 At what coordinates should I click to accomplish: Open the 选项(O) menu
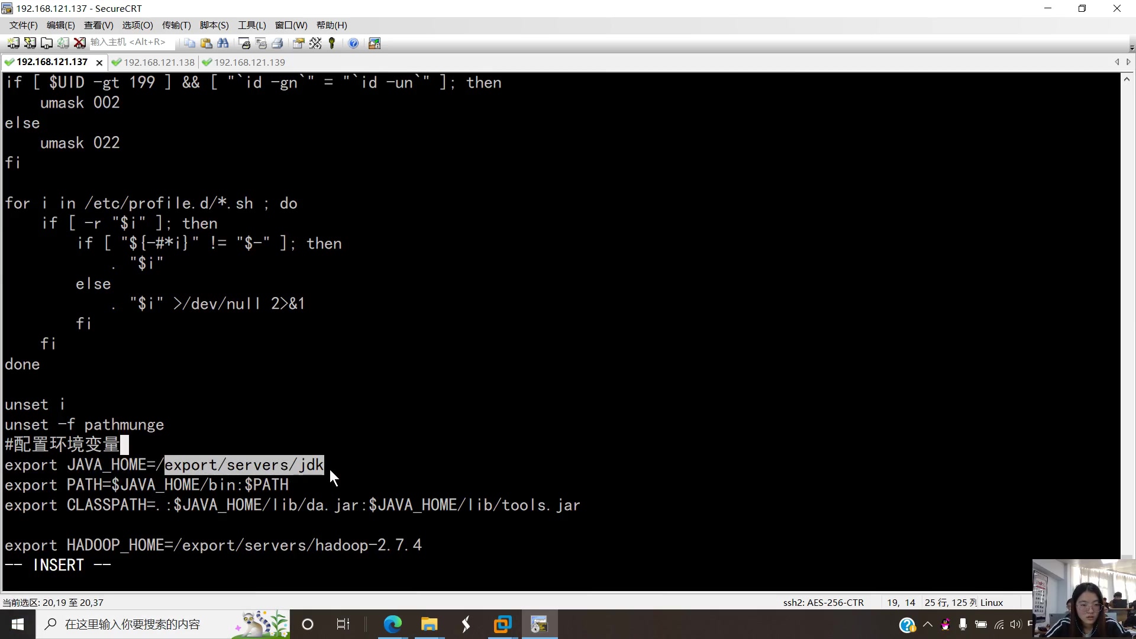[x=137, y=25]
